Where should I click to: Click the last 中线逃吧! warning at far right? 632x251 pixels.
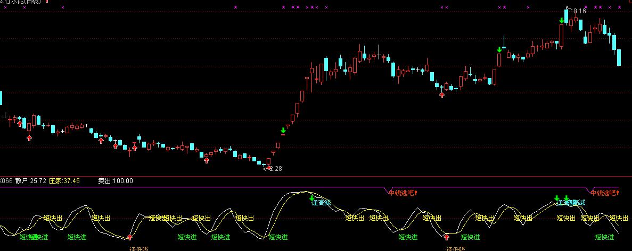pyautogui.click(x=605, y=193)
